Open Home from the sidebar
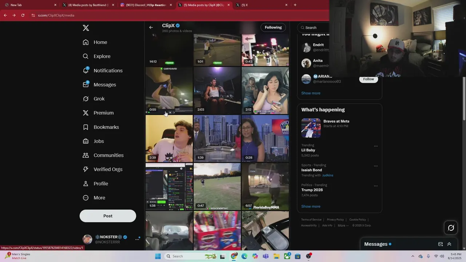The height and width of the screenshot is (262, 466). [x=95, y=42]
